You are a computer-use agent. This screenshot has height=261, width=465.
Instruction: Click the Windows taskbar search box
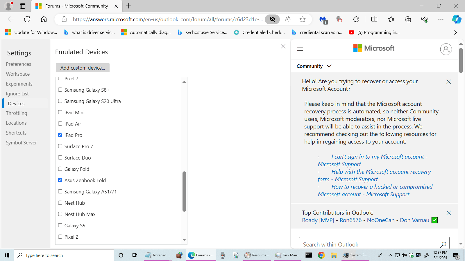pyautogui.click(x=64, y=255)
